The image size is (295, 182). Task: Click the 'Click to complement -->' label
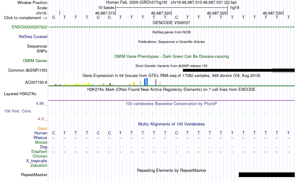(x=25, y=18)
